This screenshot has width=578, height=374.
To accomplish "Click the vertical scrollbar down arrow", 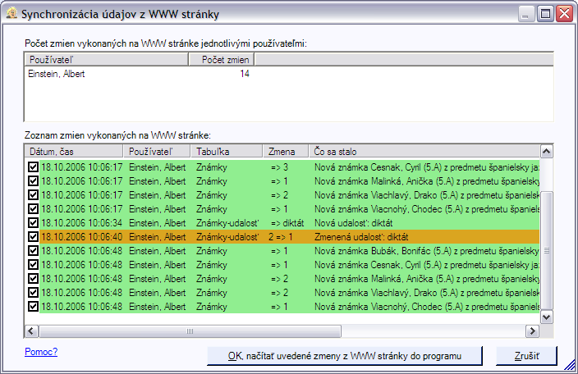I will click(x=546, y=317).
